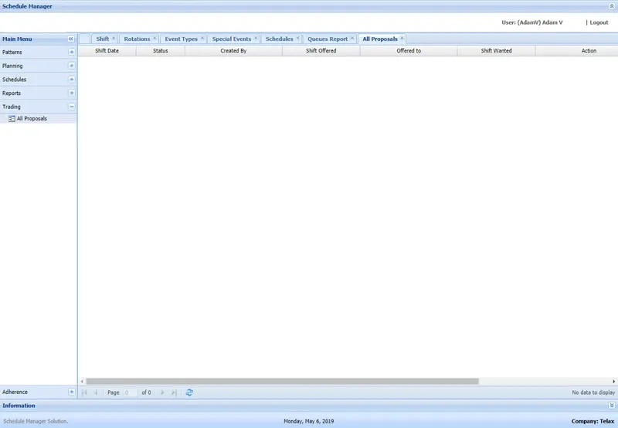
Task: Sort by Shift Wanted column header
Action: point(496,50)
